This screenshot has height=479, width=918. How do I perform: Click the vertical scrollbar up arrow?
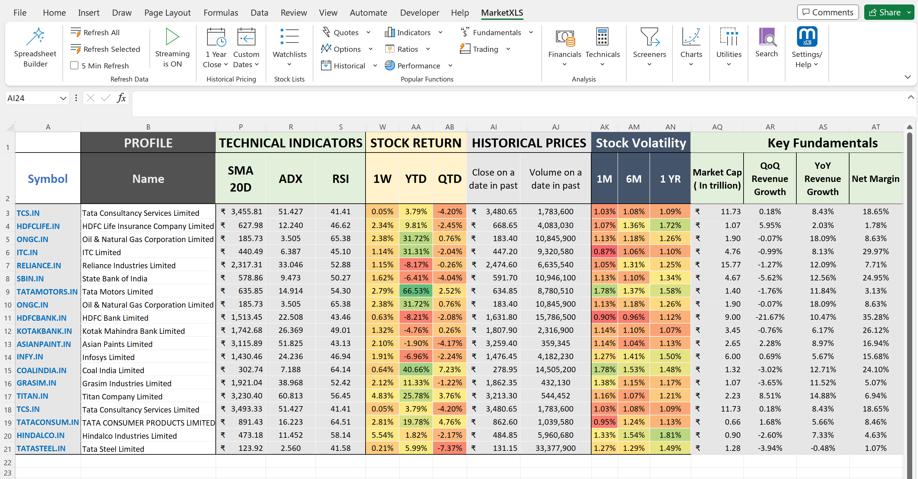[909, 127]
